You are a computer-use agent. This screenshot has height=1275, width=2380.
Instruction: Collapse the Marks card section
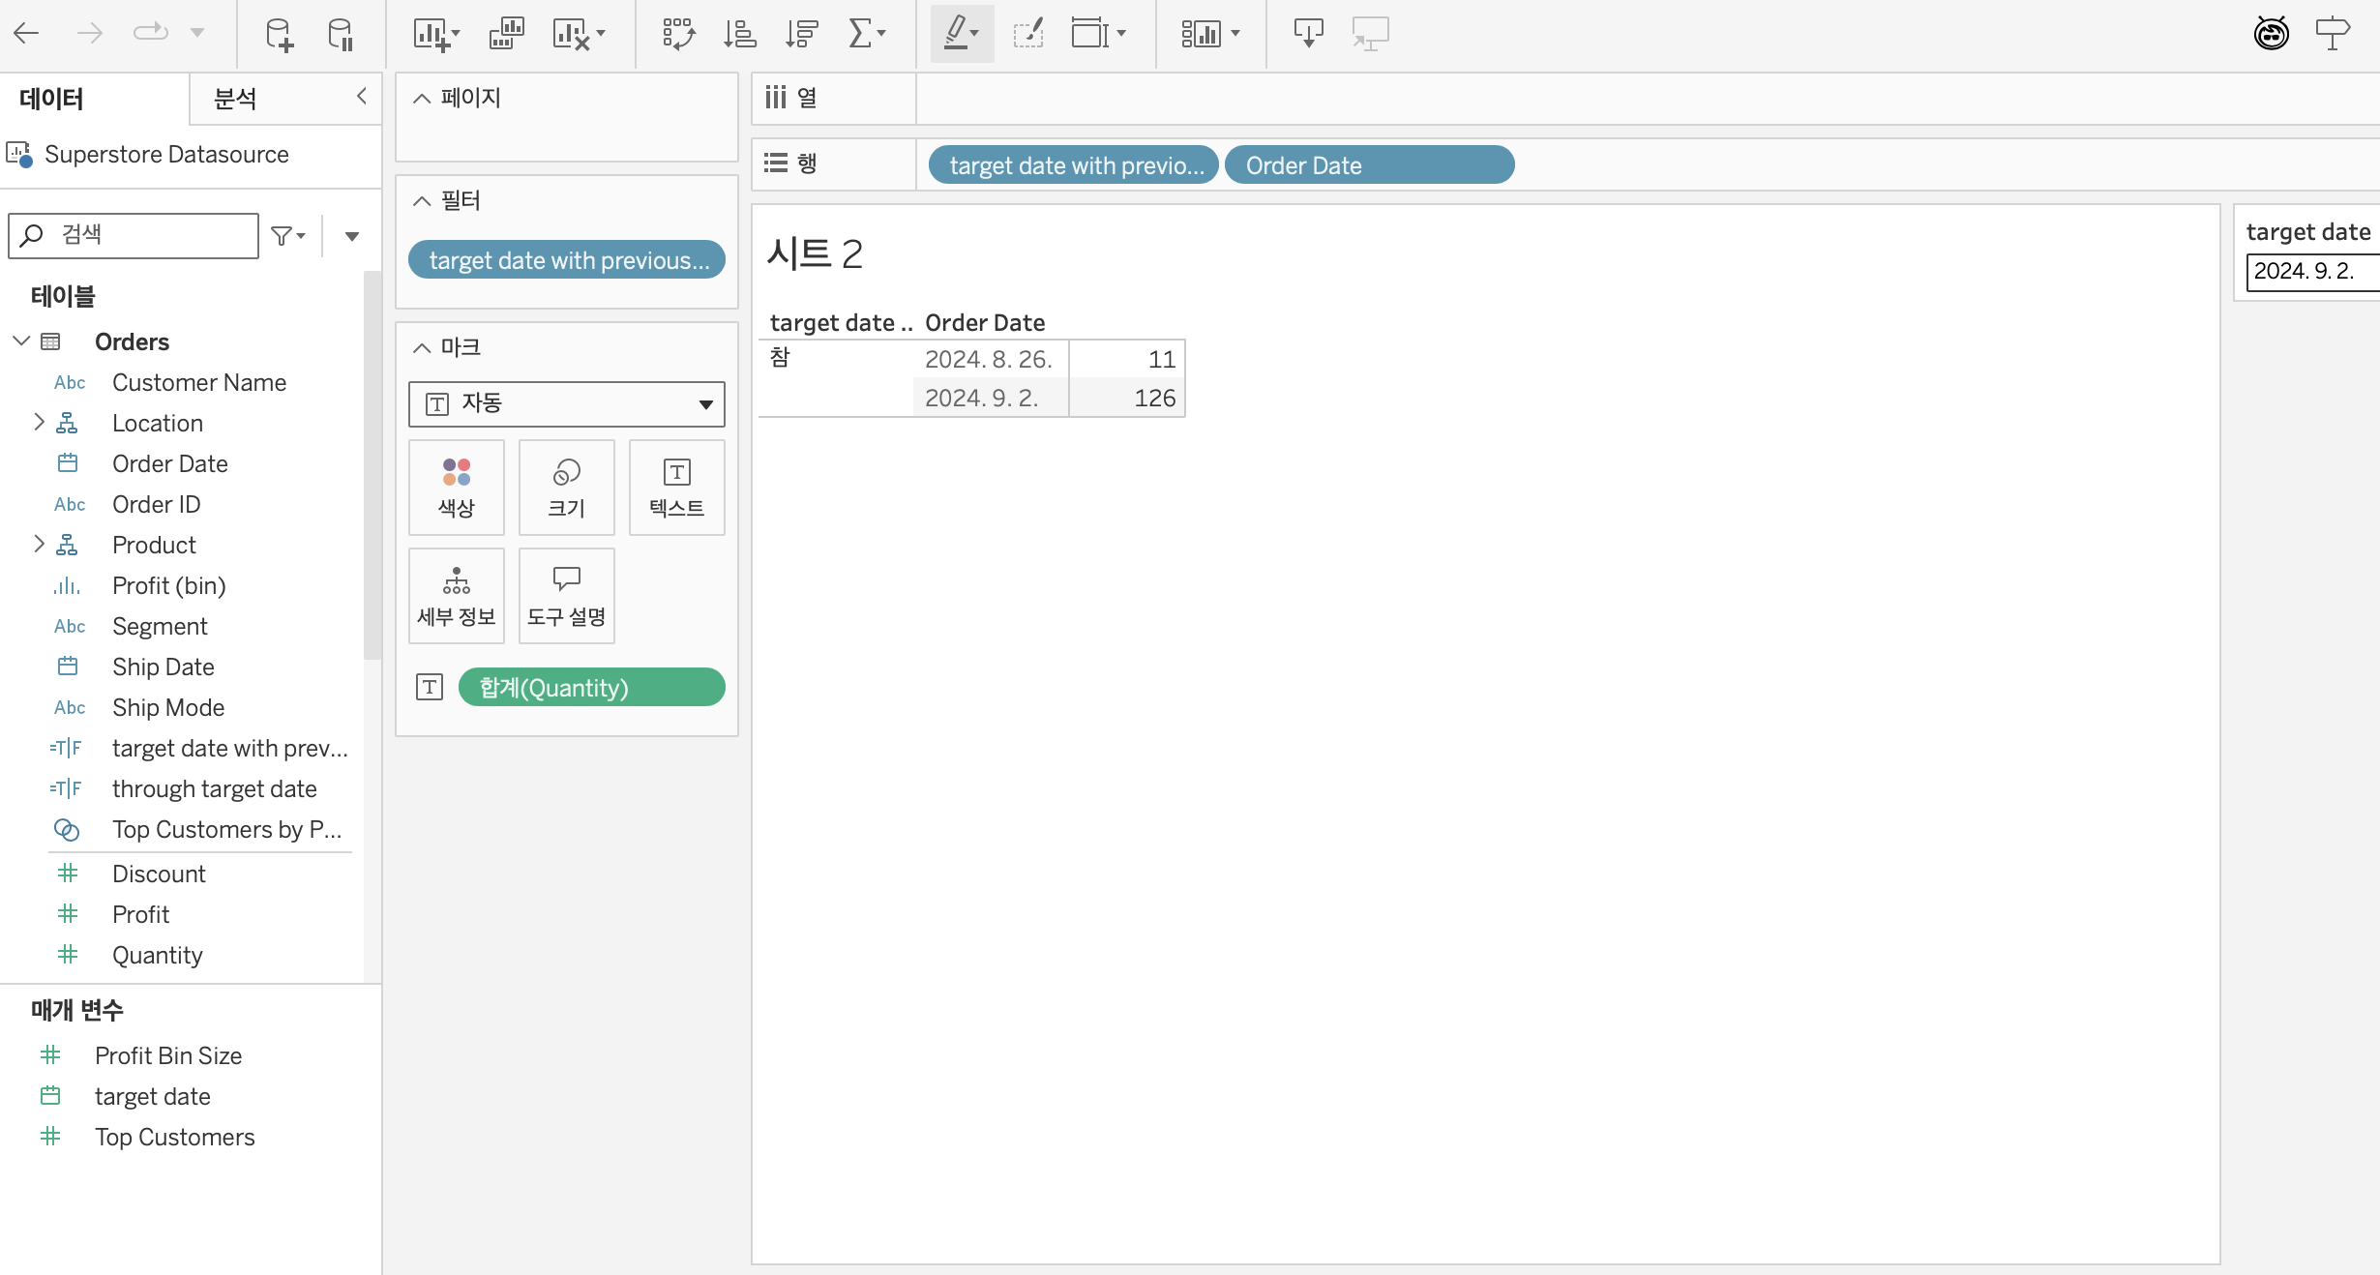pyautogui.click(x=422, y=348)
